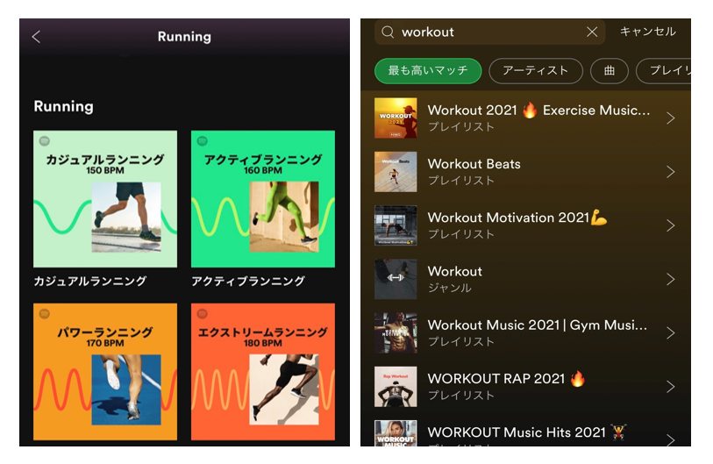Viewport: 713px width, 464px height.
Task: Open Workout 2021 Exercise Music result
Action: [525, 118]
